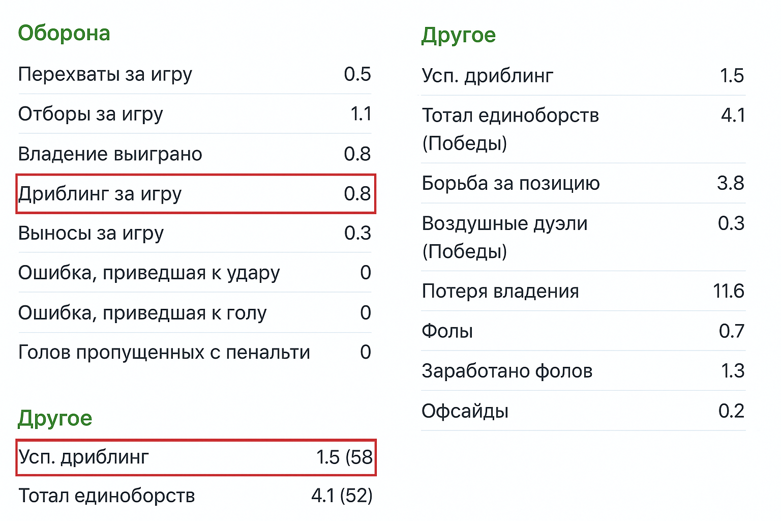Select the Ошибка, приведшая к голу row
Image resolution: width=781 pixels, height=521 pixels.
click(x=195, y=313)
